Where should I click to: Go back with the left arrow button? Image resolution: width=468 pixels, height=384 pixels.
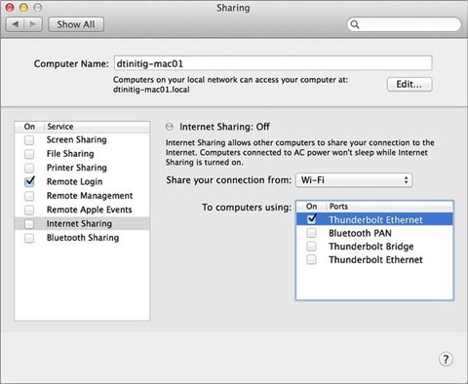pos(16,24)
